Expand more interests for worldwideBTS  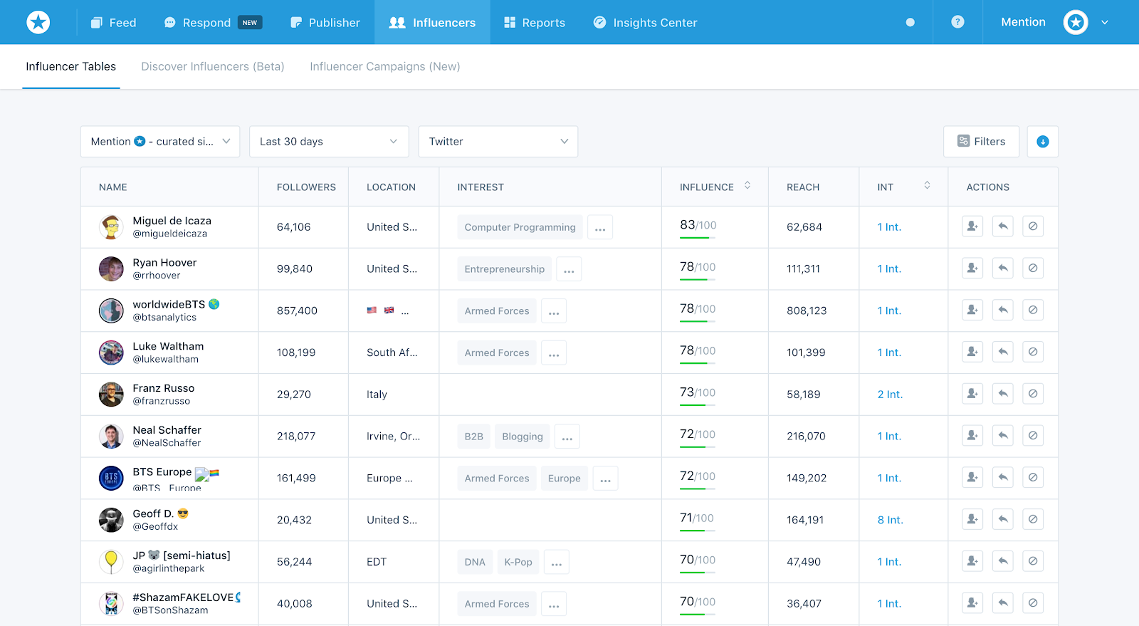tap(554, 311)
